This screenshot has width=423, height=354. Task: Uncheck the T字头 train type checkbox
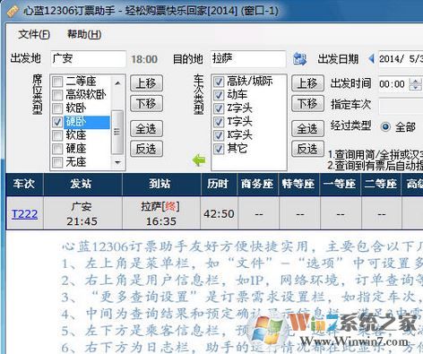(219, 122)
